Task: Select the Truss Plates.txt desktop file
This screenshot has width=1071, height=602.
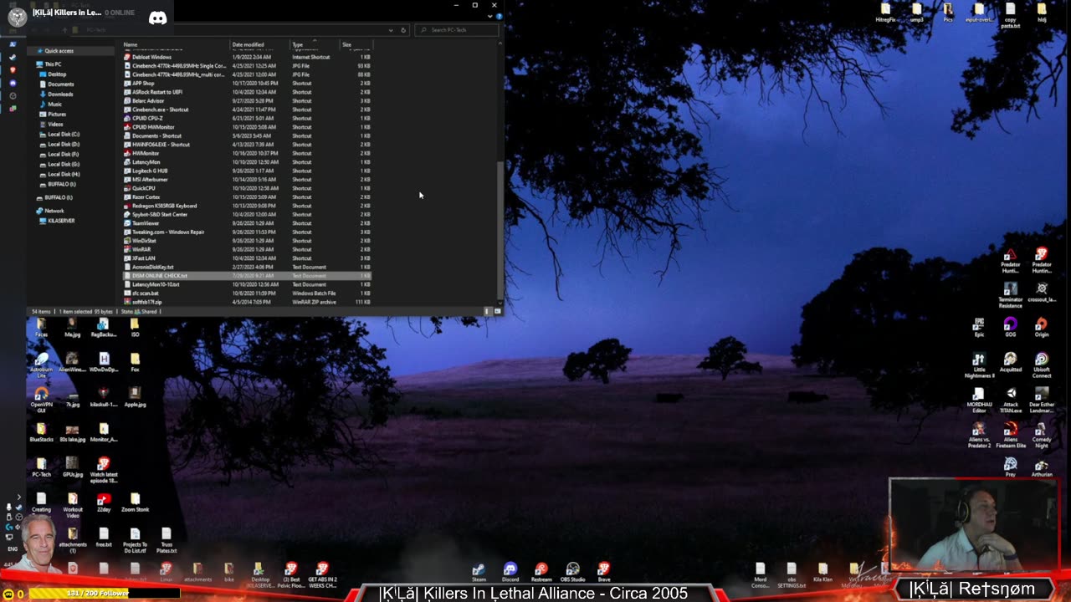Action: [x=167, y=541]
